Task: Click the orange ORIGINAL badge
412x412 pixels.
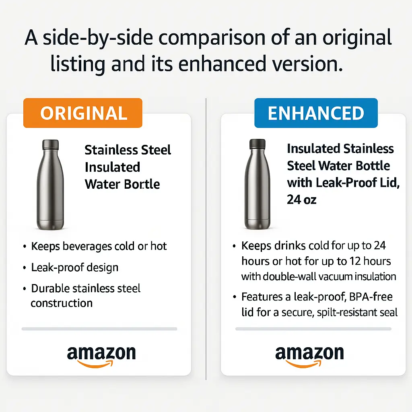Action: [x=83, y=113]
